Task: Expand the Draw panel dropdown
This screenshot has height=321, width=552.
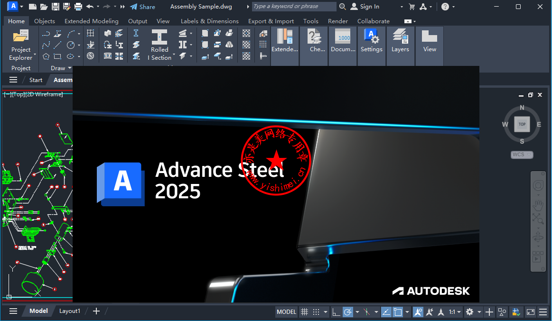Action: pos(70,68)
